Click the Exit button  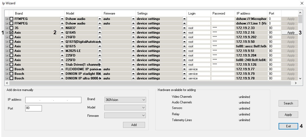point(288,126)
